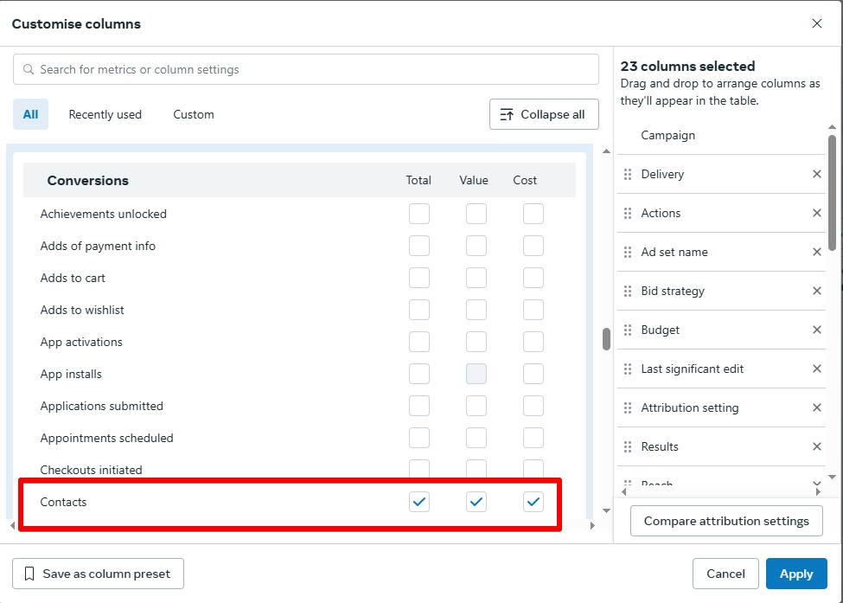The image size is (843, 603).
Task: Tick Total for Adds to wishlist
Action: (x=419, y=310)
